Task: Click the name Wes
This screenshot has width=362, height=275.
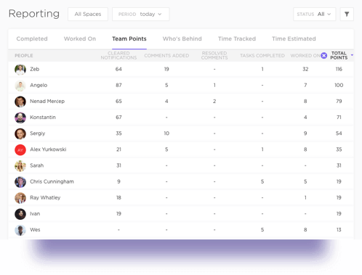Action: [x=35, y=230]
